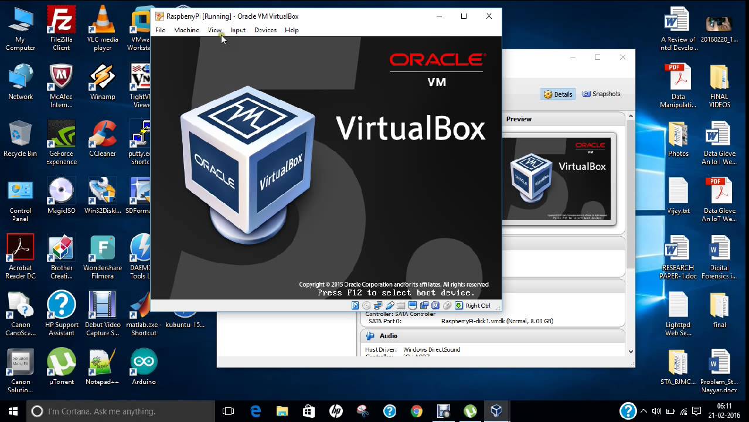Screen dimensions: 749x422
Task: Show hidden system tray icons chevron
Action: (x=644, y=411)
